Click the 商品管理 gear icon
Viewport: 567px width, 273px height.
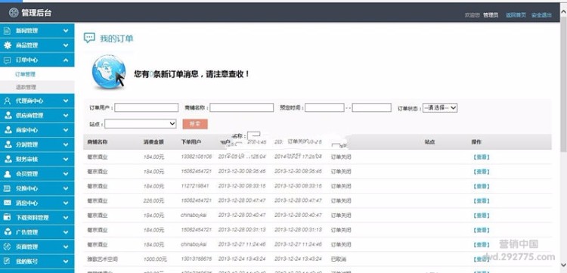(8, 45)
